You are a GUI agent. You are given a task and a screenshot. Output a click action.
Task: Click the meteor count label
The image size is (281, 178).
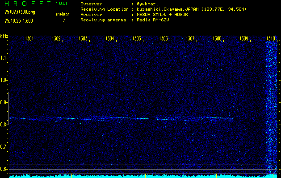click(63, 14)
